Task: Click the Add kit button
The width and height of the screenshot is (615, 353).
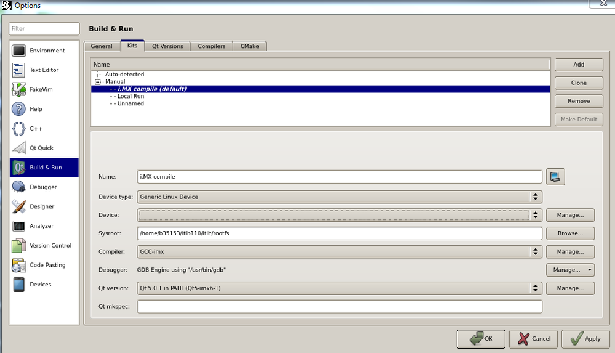Action: (579, 65)
